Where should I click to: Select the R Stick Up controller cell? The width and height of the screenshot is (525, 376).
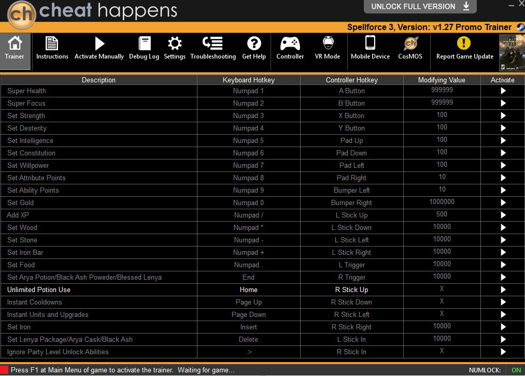(351, 290)
